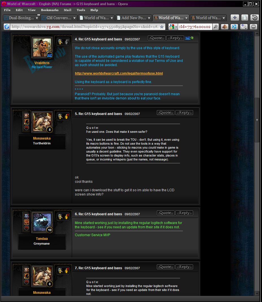The image size is (262, 302).
Task: Open the Mail menu
Action: 68,10
